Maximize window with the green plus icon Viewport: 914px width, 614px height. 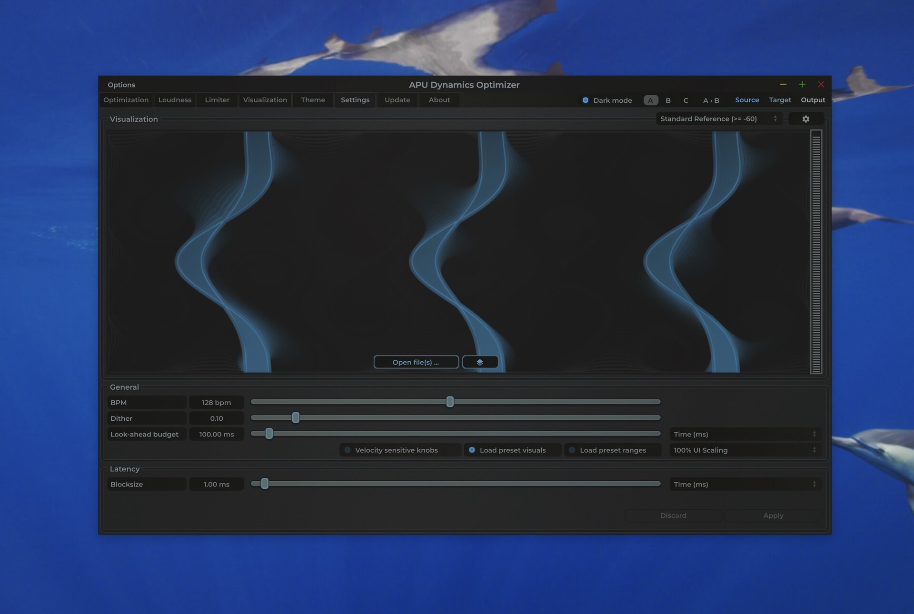pyautogui.click(x=802, y=84)
